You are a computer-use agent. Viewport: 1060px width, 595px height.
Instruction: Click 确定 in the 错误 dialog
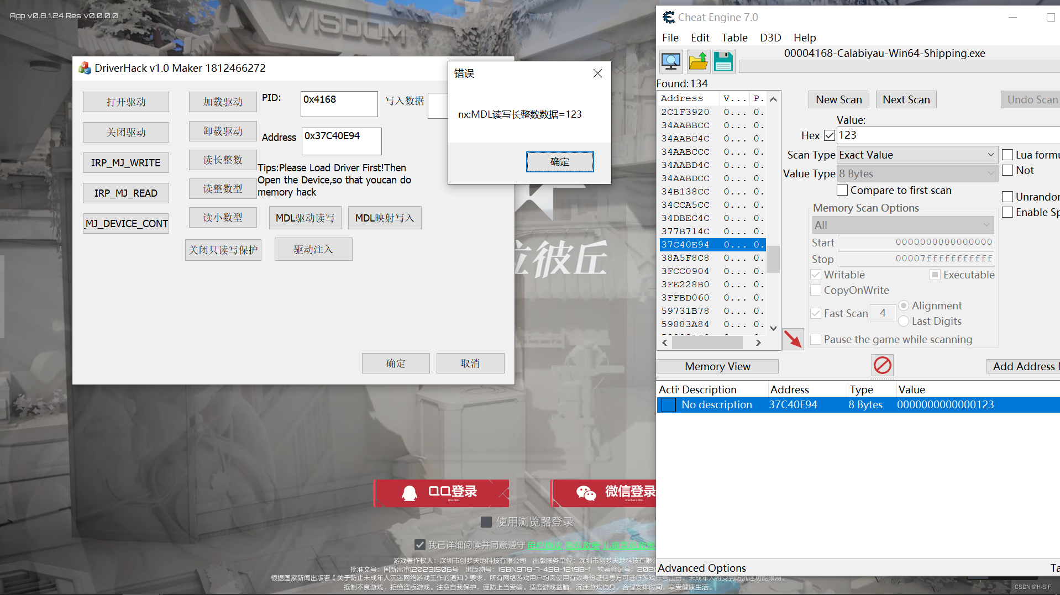(560, 161)
